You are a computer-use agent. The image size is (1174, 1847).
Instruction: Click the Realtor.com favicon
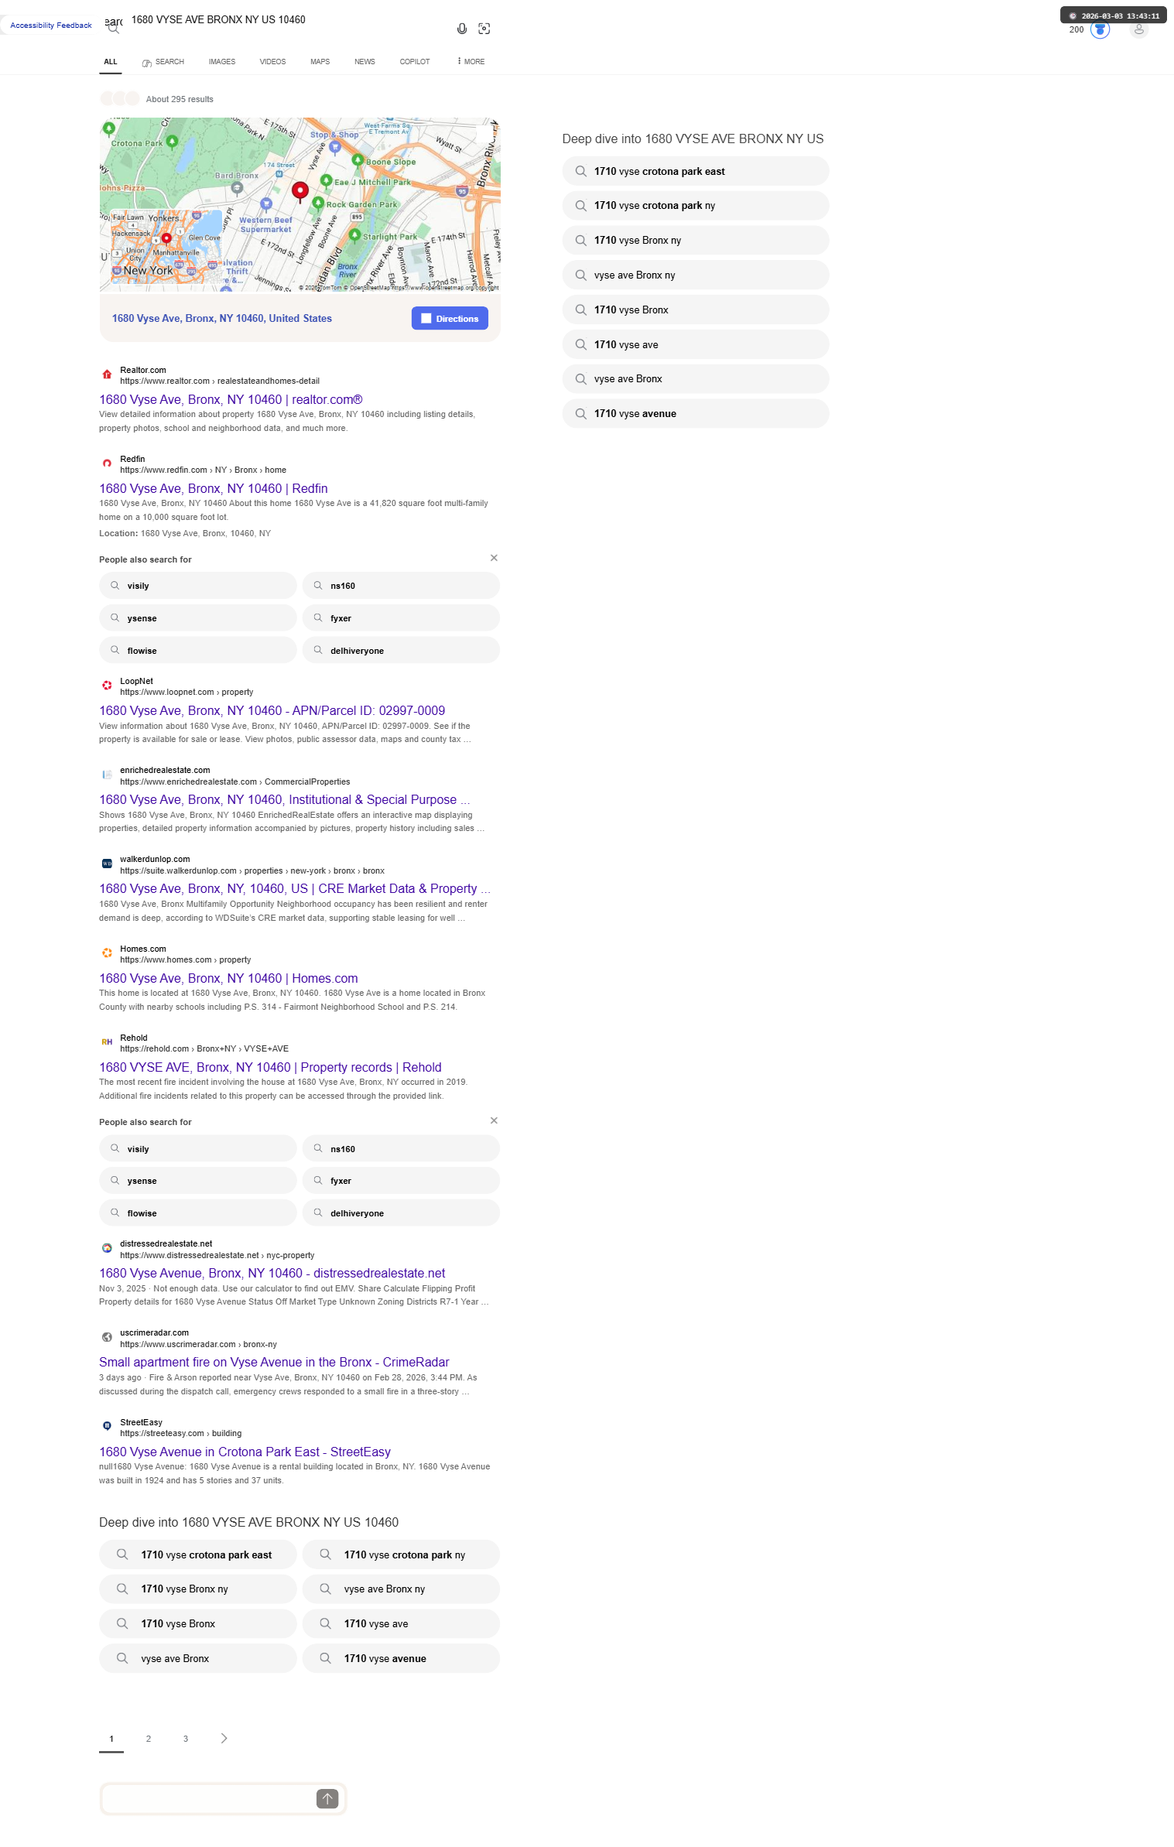pos(107,375)
